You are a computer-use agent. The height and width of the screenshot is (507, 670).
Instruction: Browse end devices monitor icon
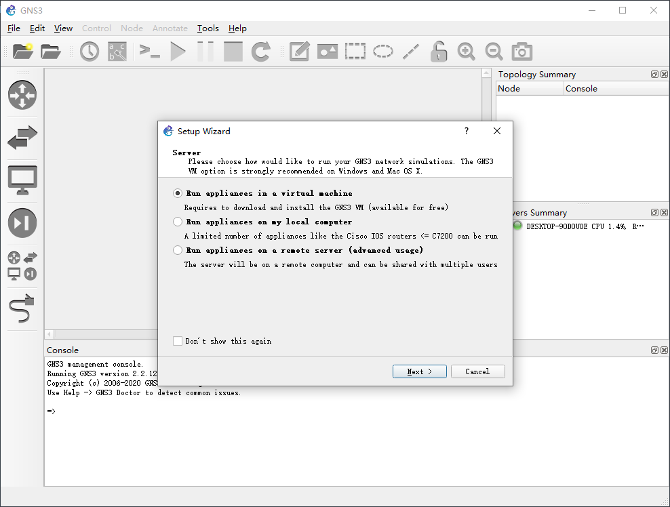coord(22,180)
